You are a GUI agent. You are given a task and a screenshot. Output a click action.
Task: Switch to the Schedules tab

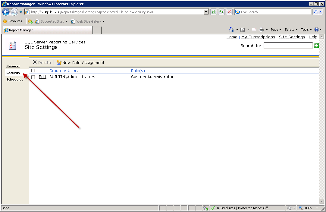point(15,79)
